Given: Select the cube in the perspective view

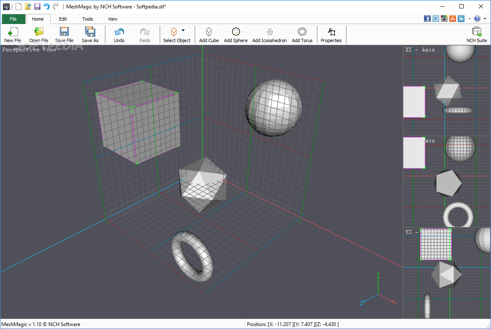Looking at the screenshot, I should coord(138,122).
